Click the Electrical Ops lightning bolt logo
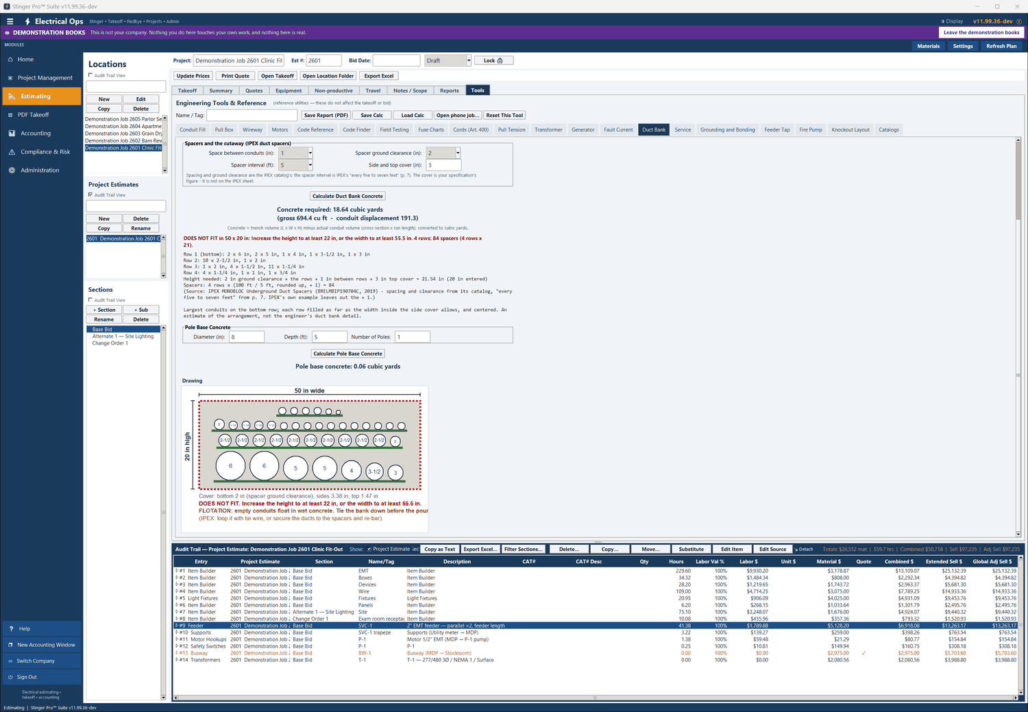Screen dimensions: 1028x712 pos(27,21)
